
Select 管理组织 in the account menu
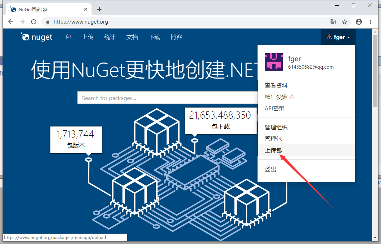(x=276, y=127)
